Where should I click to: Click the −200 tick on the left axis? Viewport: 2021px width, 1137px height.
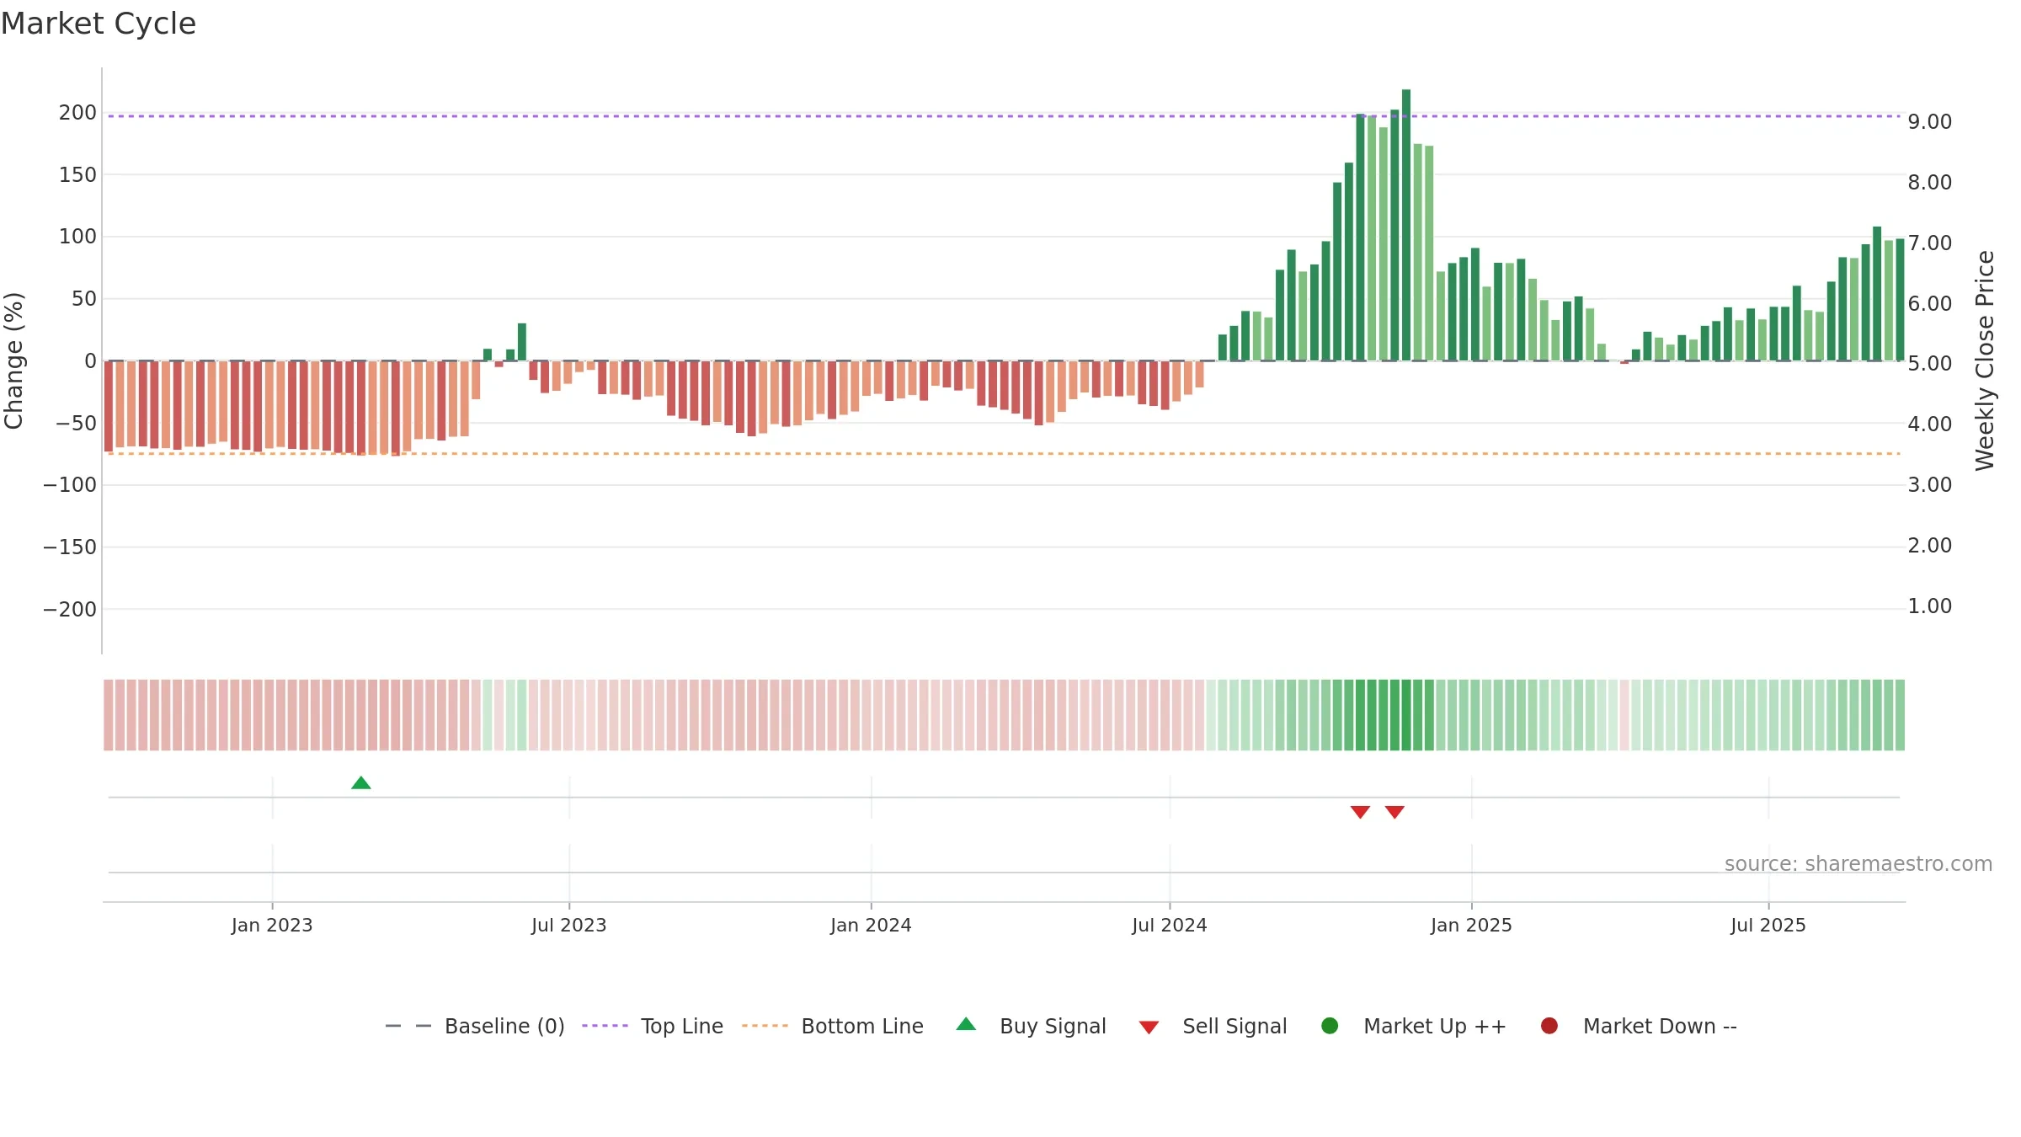pos(70,610)
